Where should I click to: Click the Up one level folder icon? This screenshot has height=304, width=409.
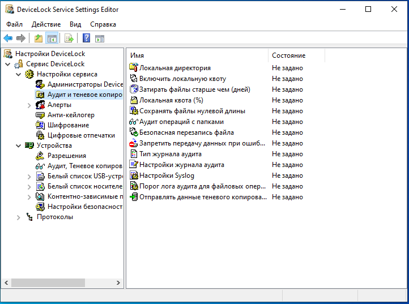pyautogui.click(x=39, y=38)
